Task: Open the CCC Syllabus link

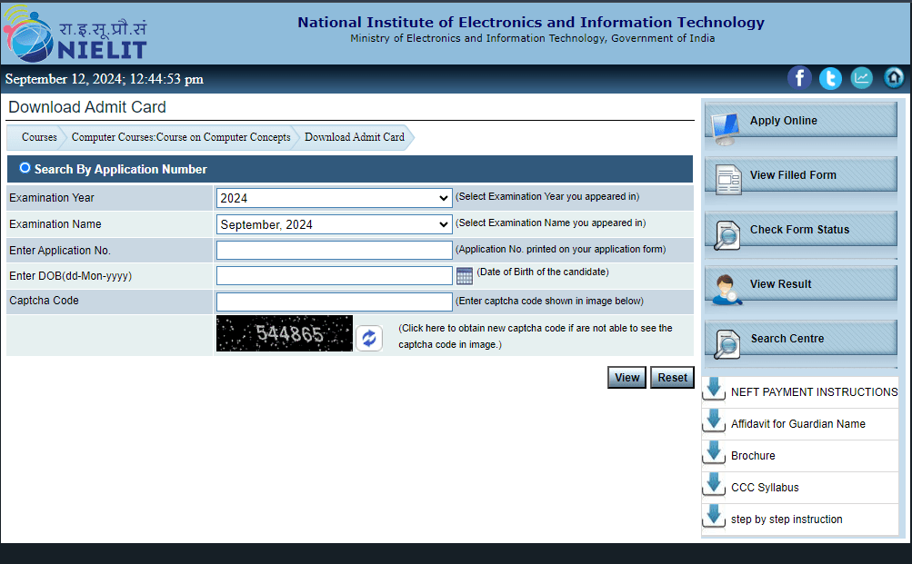Action: click(765, 488)
